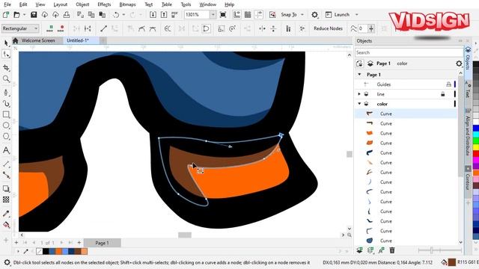Viewport: 479px width, 269px height.
Task: Click the black swatch in document palette
Action: click(x=46, y=251)
